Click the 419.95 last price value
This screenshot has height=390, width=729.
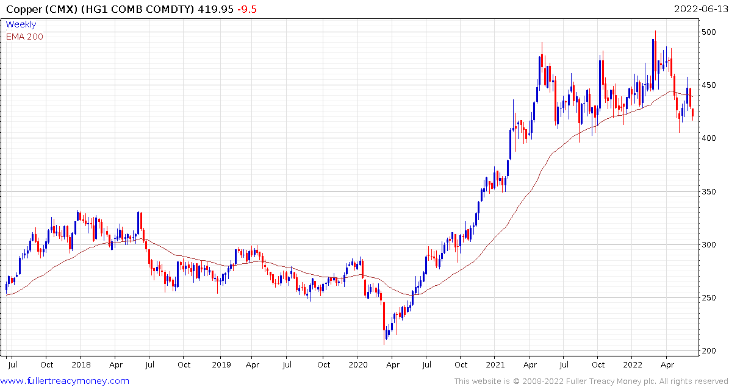[x=214, y=9]
